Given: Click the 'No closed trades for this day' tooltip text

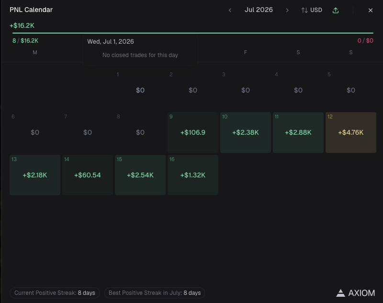Looking at the screenshot, I should click(x=140, y=55).
